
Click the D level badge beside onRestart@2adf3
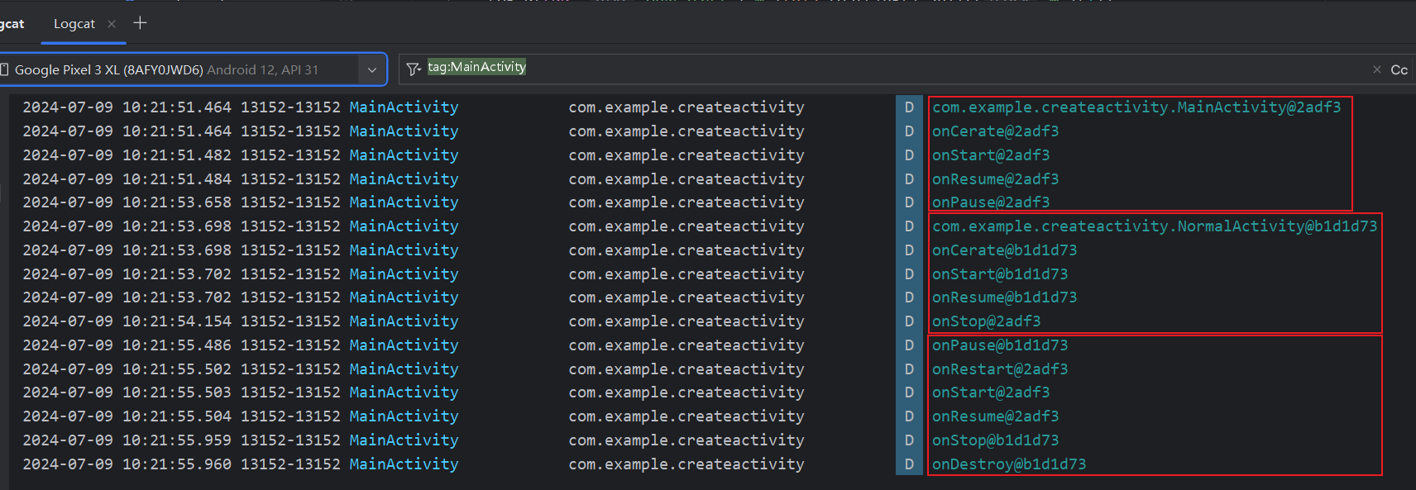(909, 369)
